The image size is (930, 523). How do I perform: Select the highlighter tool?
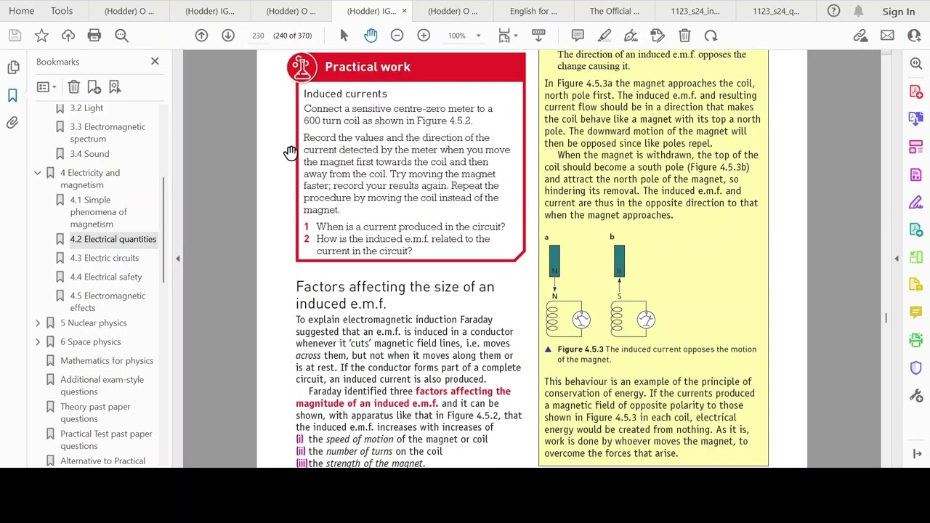pos(604,36)
